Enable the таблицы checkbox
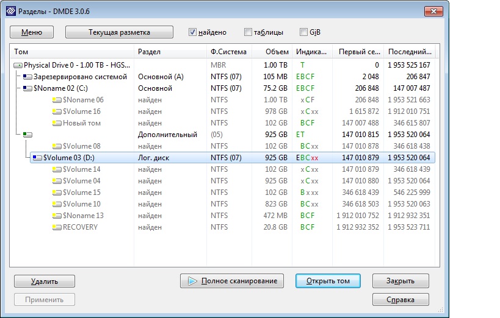The height and width of the screenshot is (318, 500). pos(248,32)
